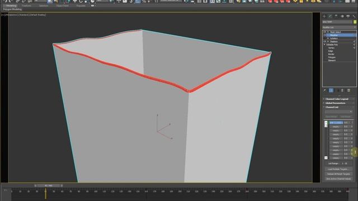Screen dimensions: 358x201
Task: Click the time slider handle
Action: [49, 186]
